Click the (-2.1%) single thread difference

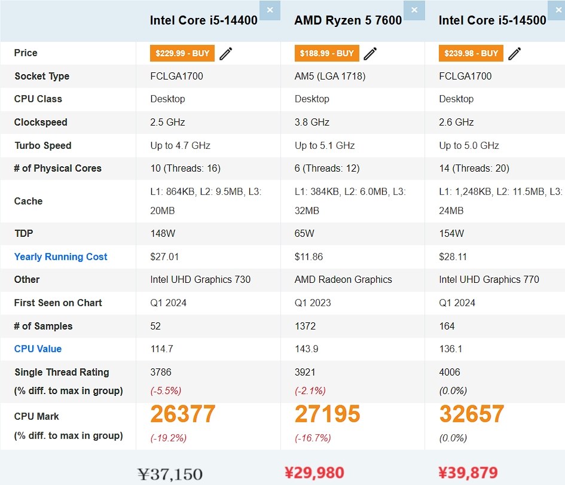[310, 391]
